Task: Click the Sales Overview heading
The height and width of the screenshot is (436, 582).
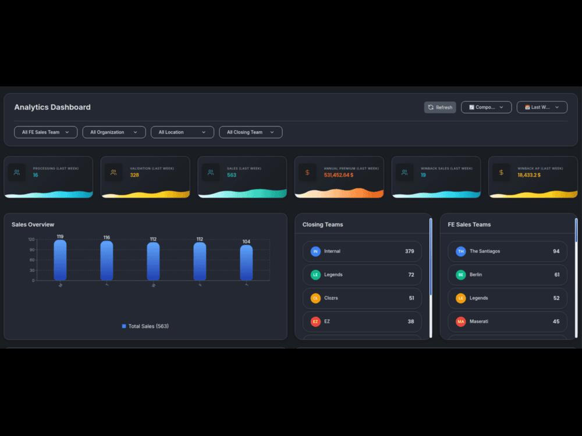Action: point(33,224)
